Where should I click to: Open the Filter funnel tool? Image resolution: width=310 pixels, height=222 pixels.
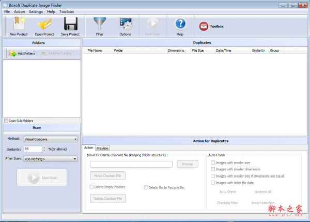point(100,26)
